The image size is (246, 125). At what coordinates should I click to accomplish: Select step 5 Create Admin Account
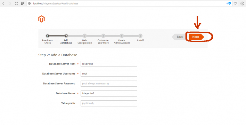122,39
